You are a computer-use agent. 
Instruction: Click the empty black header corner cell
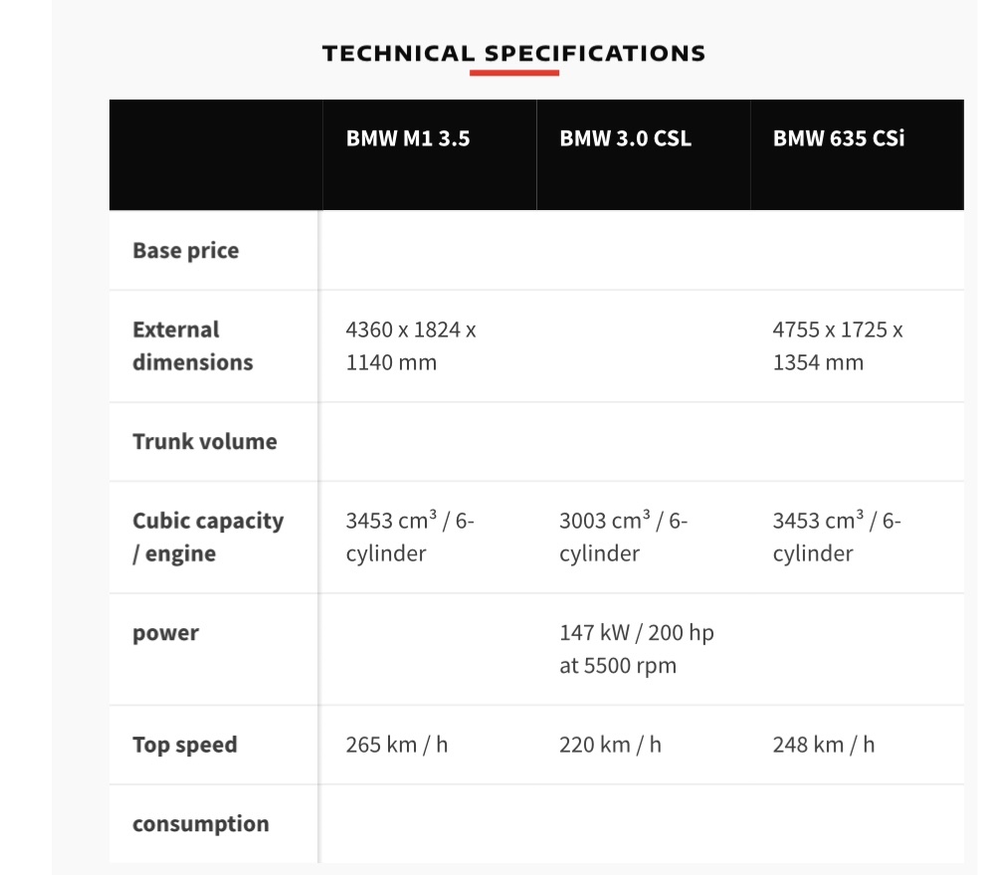(x=216, y=154)
